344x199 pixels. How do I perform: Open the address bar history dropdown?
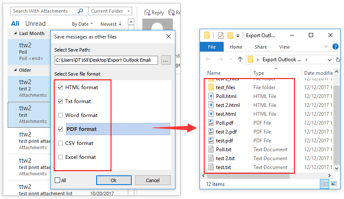[x=329, y=60]
